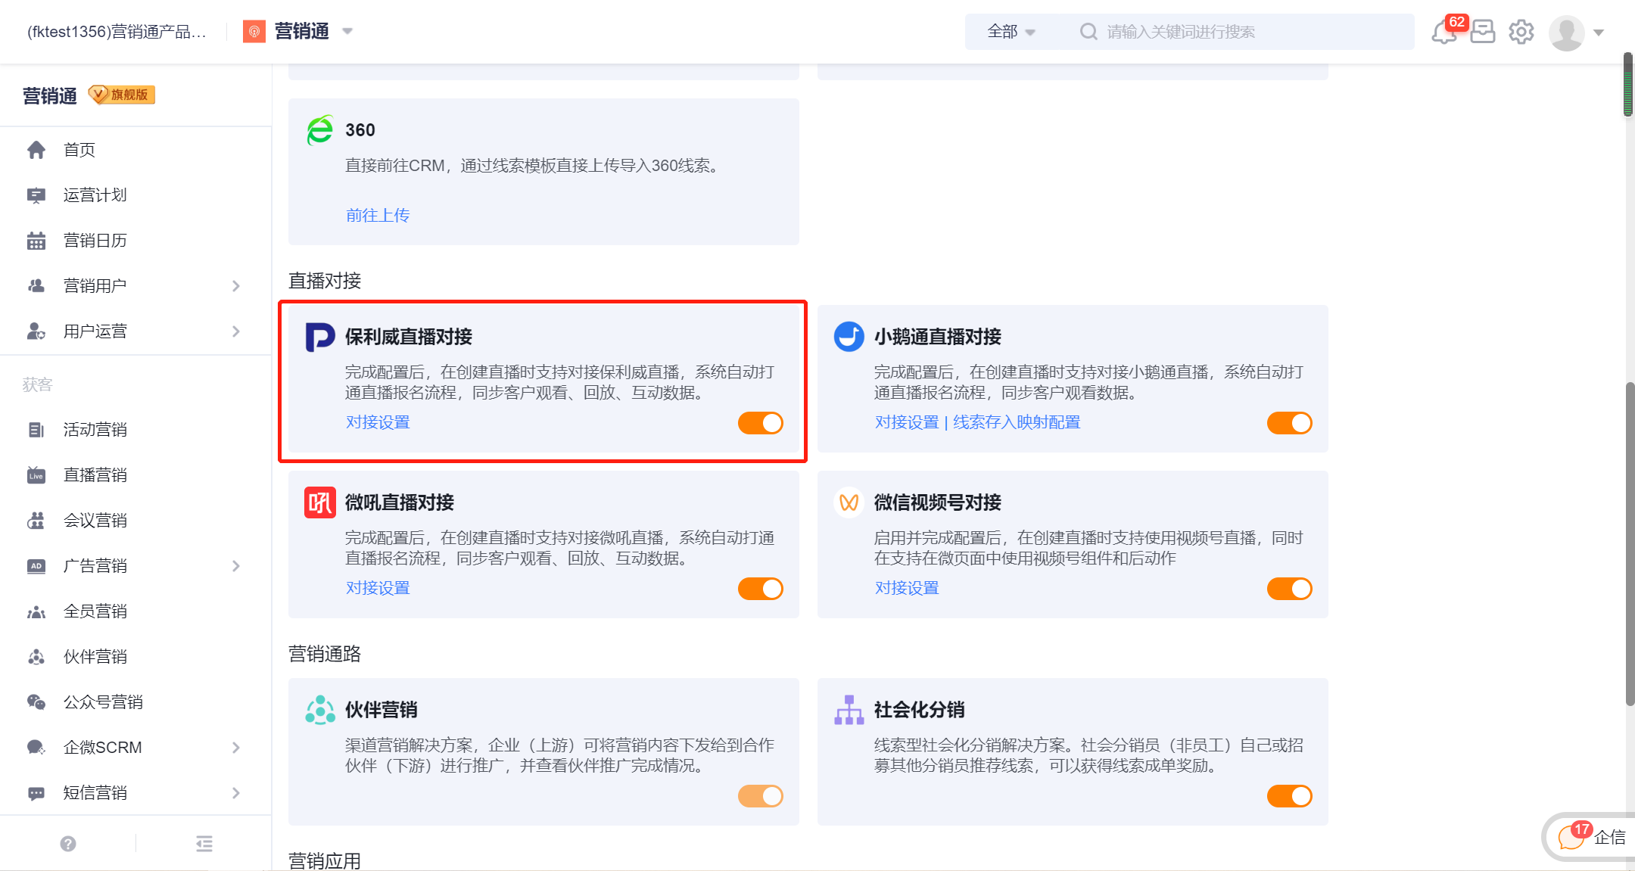Click the page vertical scrollbar thumb

point(1629,545)
